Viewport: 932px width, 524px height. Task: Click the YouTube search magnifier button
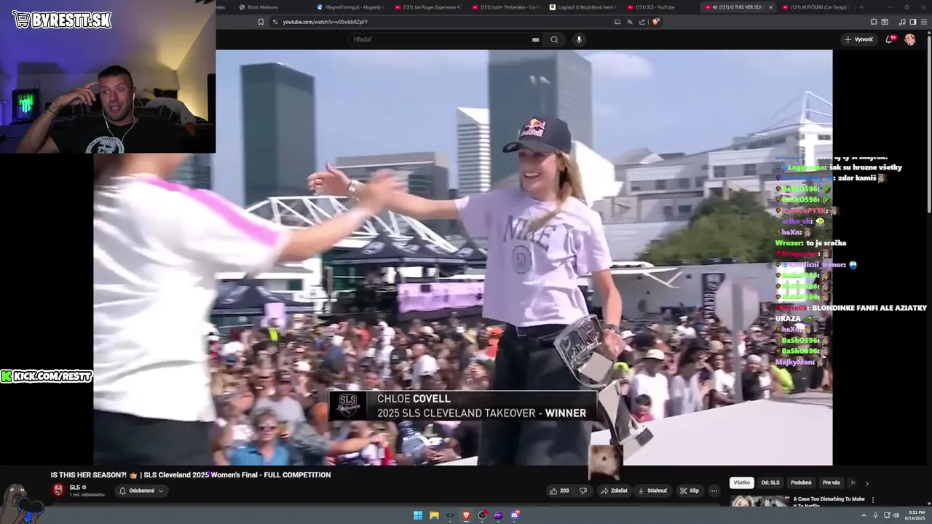(554, 39)
